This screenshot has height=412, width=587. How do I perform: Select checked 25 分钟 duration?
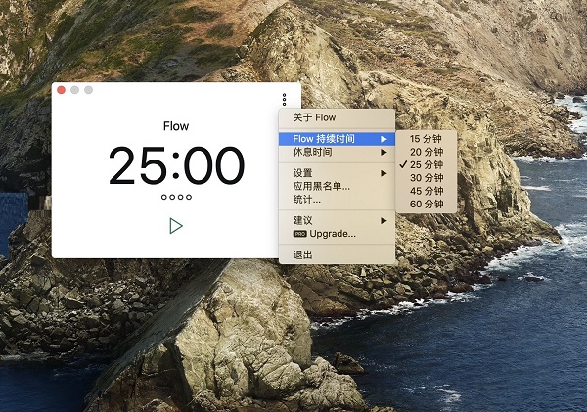tap(426, 164)
